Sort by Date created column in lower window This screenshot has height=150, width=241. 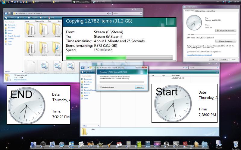click(176, 75)
